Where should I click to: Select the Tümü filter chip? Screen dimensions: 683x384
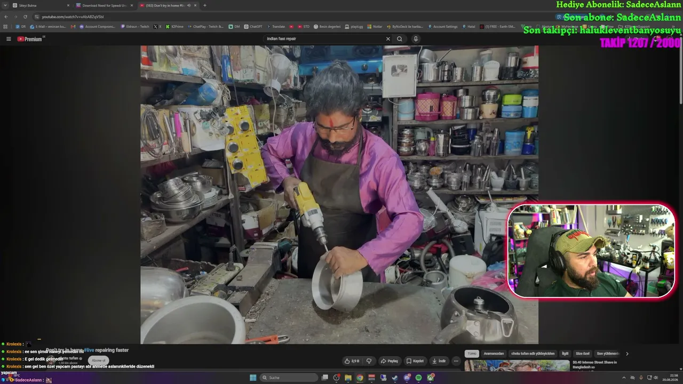pyautogui.click(x=472, y=354)
